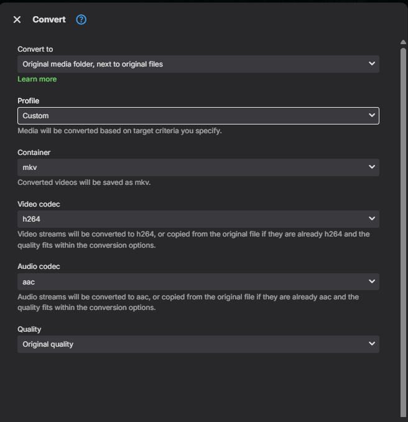Open the Audio codec dropdown showing aac
The height and width of the screenshot is (422, 408).
click(198, 282)
